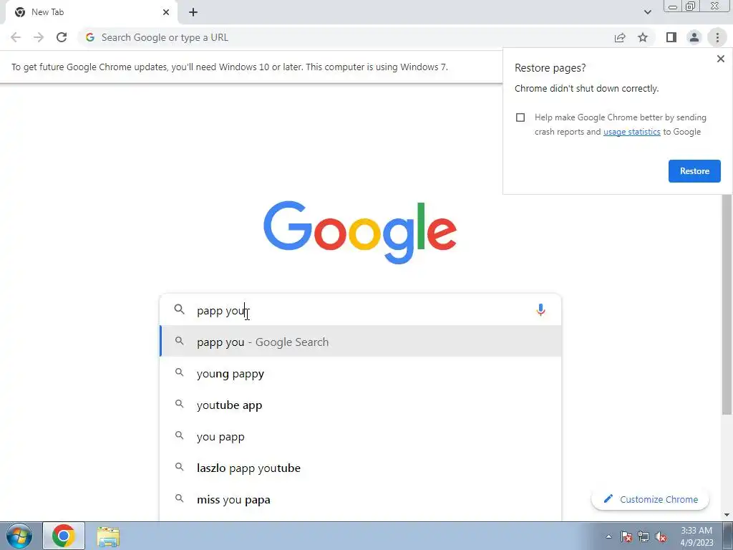Click inside the Google search box

coord(360,310)
